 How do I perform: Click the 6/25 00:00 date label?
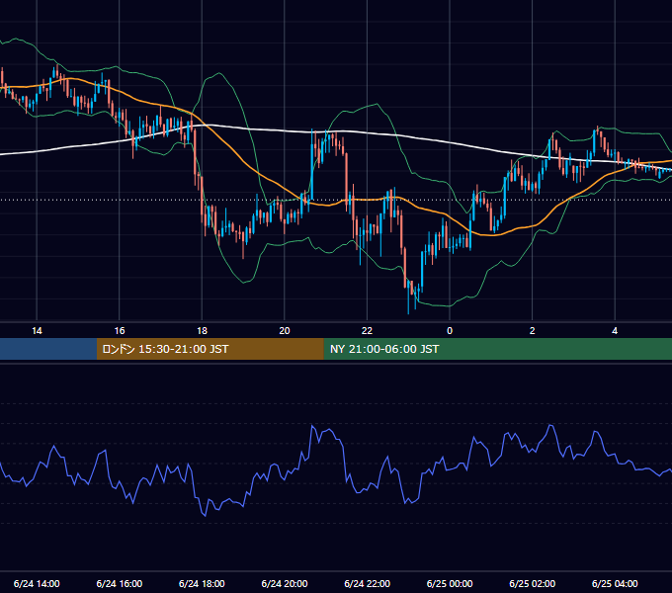(450, 583)
